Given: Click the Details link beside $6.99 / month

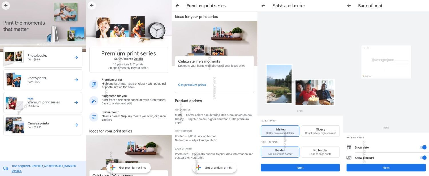Looking at the screenshot, I should [x=138, y=59].
